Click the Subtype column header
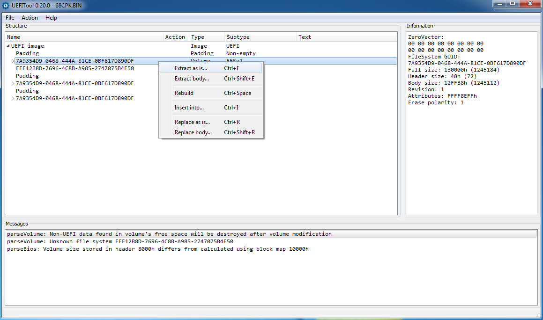The image size is (543, 320). [x=260, y=37]
